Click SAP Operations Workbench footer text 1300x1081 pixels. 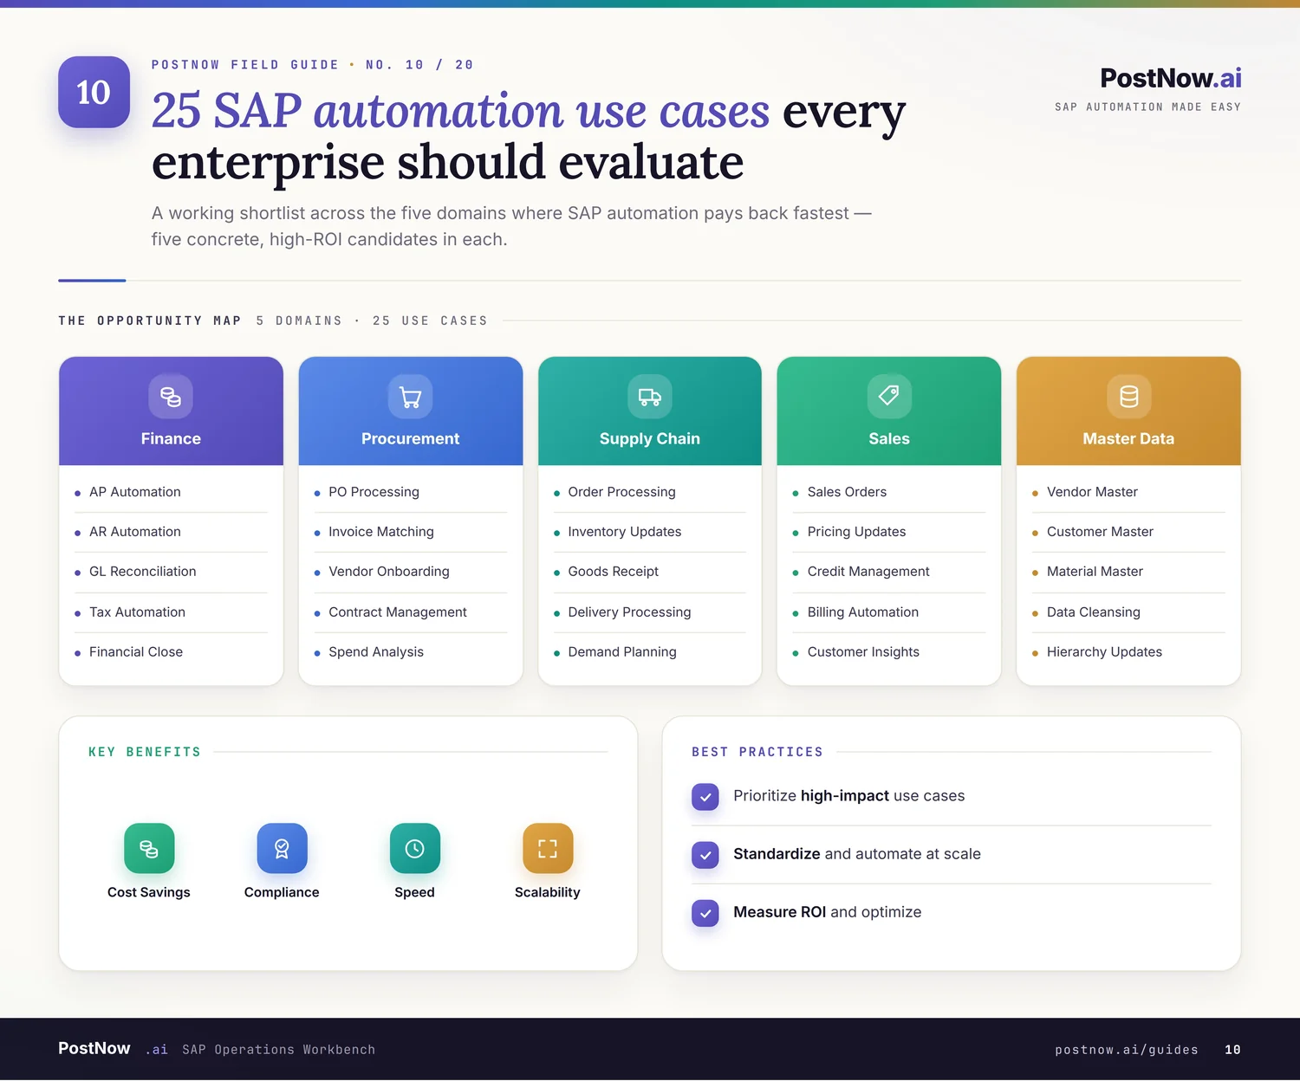[279, 1050]
